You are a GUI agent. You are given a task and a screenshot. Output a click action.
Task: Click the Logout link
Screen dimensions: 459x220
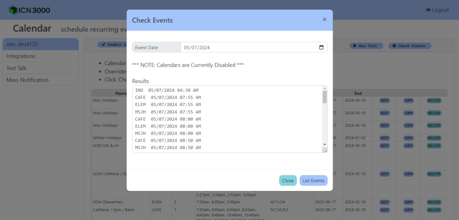437,10
